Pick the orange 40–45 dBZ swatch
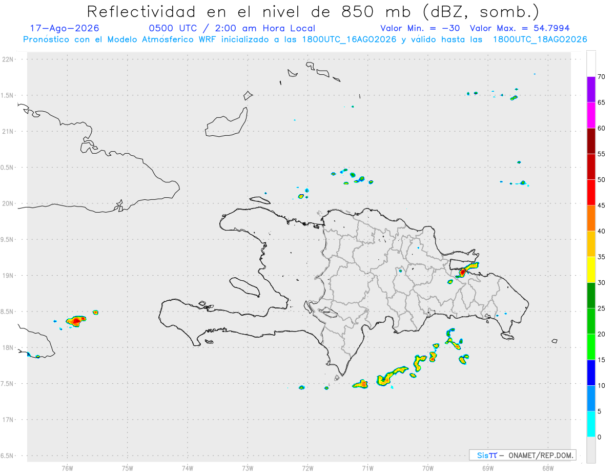Image resolution: width=615 pixels, height=475 pixels. click(x=591, y=218)
